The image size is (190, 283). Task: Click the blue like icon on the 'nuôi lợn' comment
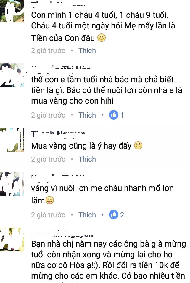tap(113, 215)
